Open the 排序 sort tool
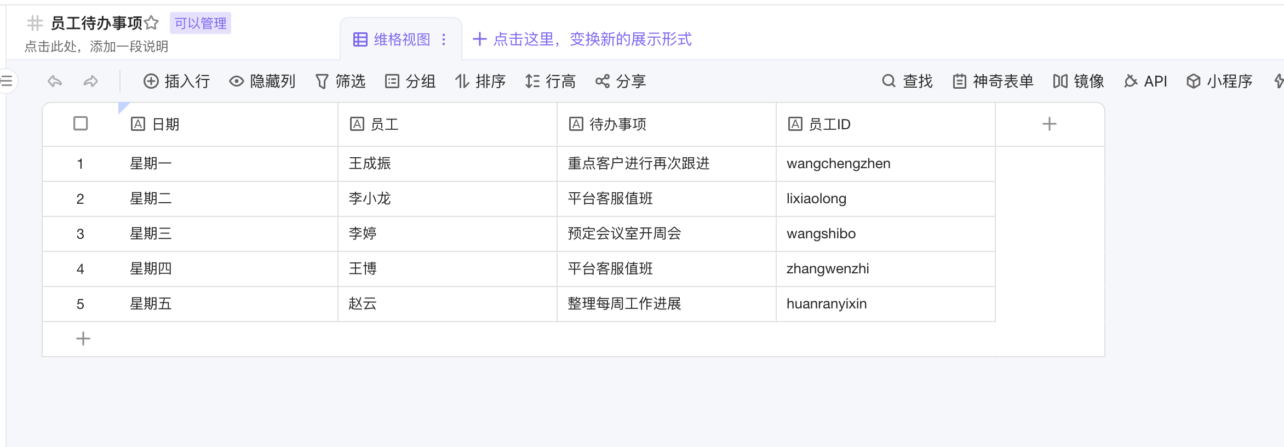This screenshot has height=447, width=1284. click(x=480, y=82)
